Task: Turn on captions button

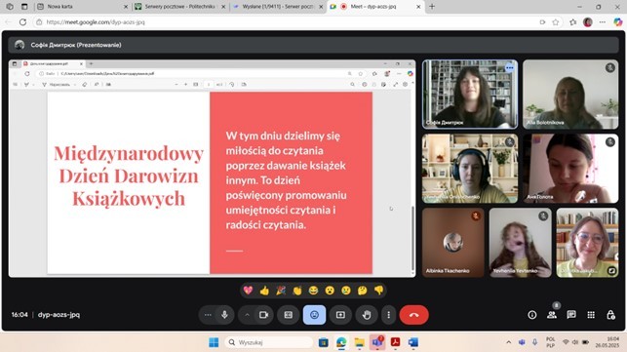Action: pos(289,315)
